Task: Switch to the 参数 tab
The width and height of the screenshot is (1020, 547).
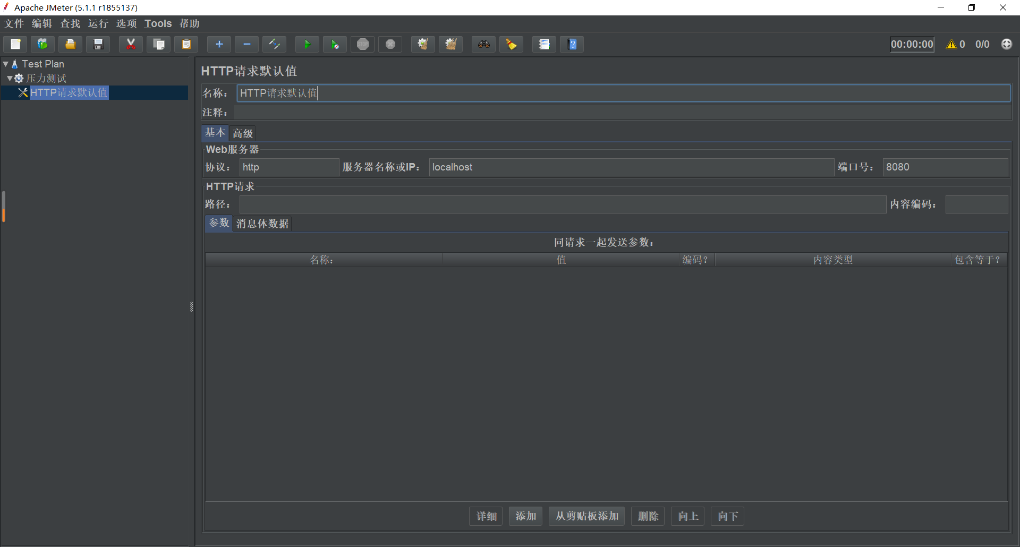Action: [219, 223]
